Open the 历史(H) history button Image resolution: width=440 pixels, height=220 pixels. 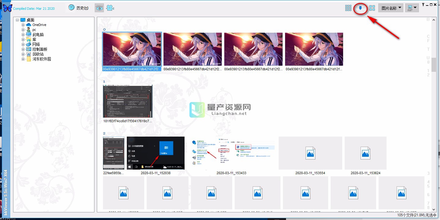point(79,8)
